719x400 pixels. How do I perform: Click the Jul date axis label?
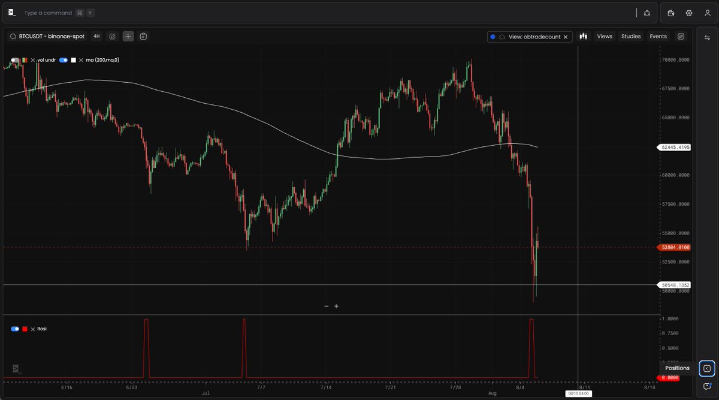click(x=206, y=393)
